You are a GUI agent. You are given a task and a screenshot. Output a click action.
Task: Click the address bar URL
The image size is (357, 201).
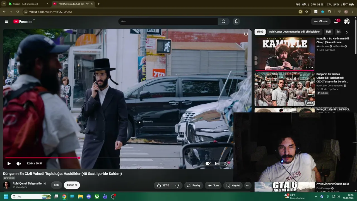tap(50, 12)
